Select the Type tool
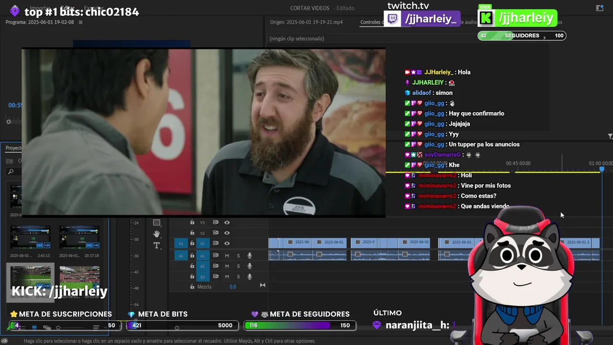Viewport: 613px width, 345px height. tap(157, 245)
